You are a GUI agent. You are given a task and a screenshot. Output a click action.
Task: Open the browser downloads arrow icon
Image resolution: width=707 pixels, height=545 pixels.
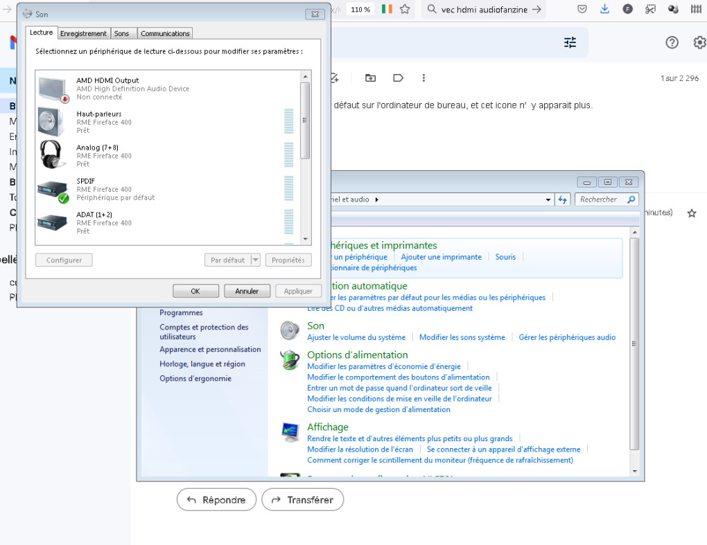pos(604,9)
